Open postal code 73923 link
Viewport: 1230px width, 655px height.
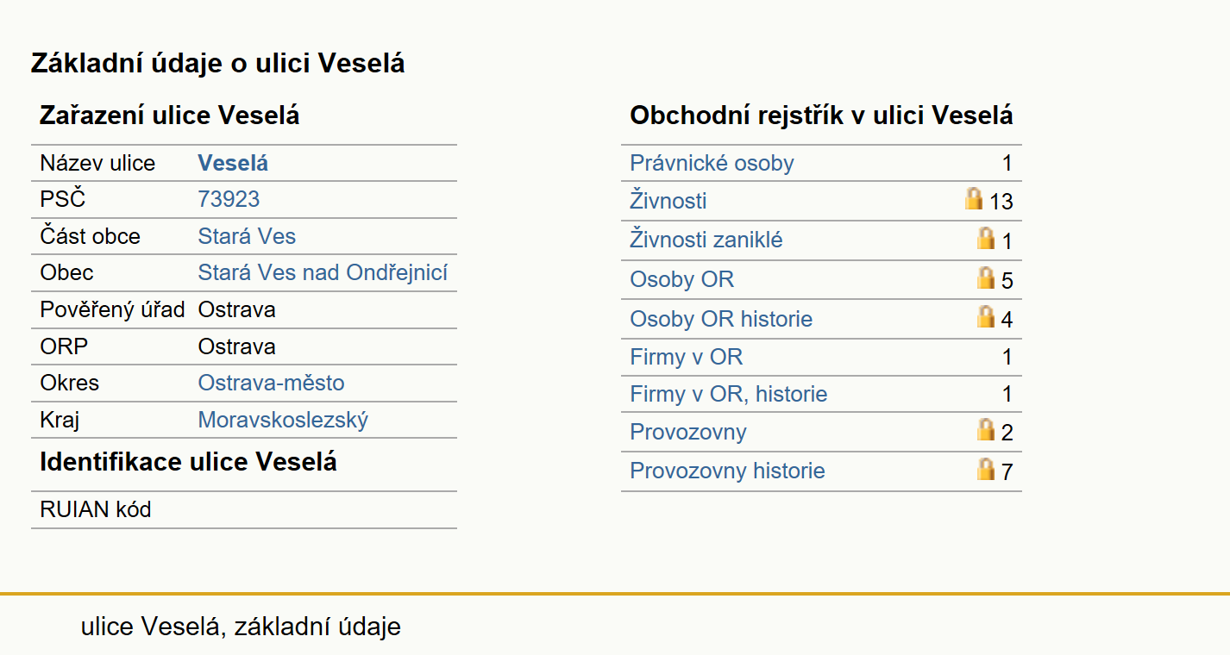(x=229, y=199)
